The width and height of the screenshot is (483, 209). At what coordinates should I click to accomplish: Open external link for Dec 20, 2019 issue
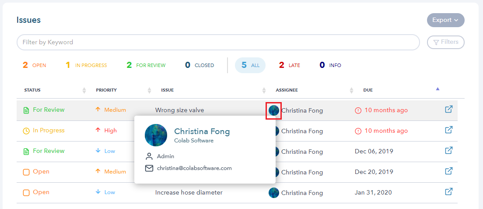449,171
